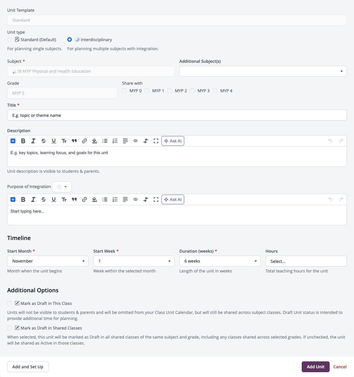This screenshot has width=354, height=377.
Task: Open the Additional Subject(s) dropdown
Action: (263, 71)
